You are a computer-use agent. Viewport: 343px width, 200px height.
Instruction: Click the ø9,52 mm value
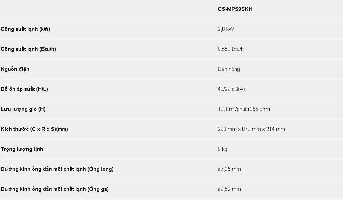point(229,189)
